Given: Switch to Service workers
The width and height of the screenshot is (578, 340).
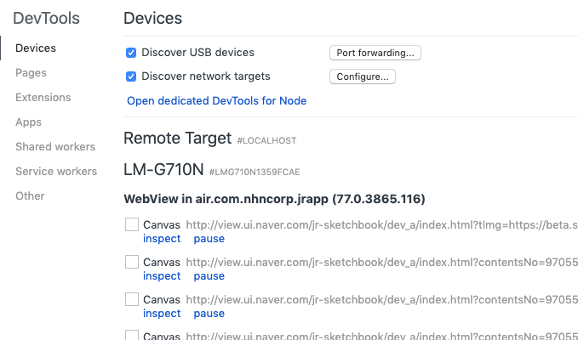Looking at the screenshot, I should tap(56, 172).
